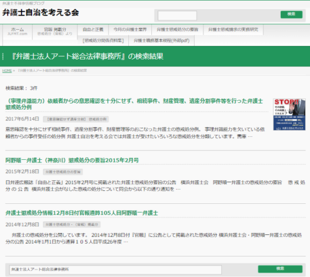Screen dimensions: 310x277
Task: Click the 弁護士懲戒処分・(官報) 掲載分 tag
Action: pos(72,224)
